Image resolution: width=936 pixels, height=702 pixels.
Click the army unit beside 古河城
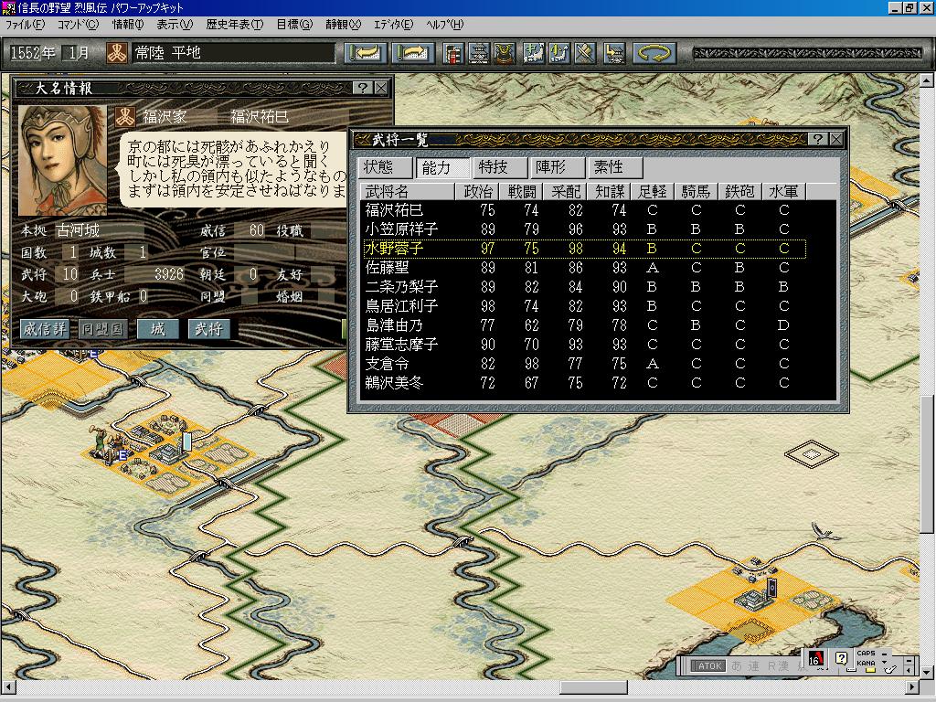(x=109, y=446)
